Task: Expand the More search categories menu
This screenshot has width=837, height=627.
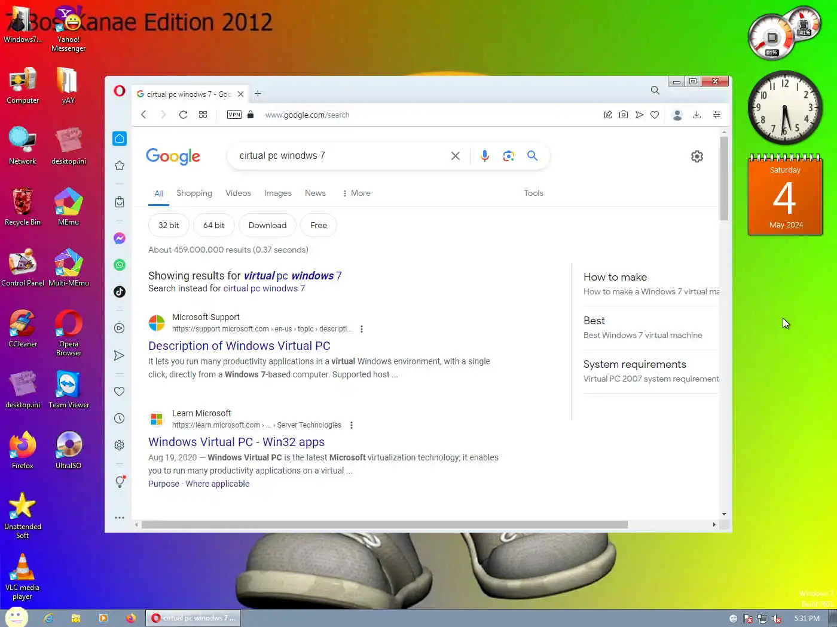Action: [356, 193]
